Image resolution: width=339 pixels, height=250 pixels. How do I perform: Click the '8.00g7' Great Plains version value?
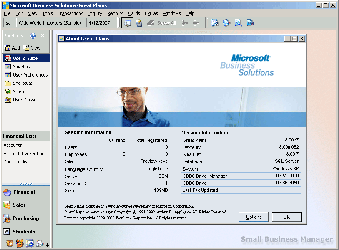[x=291, y=140]
